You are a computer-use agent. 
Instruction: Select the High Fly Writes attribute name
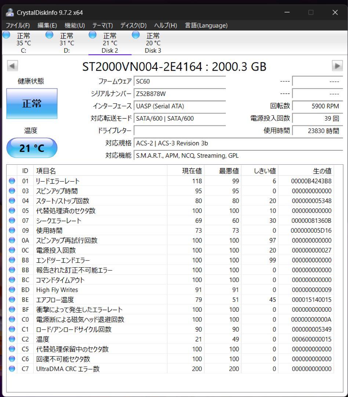57,290
